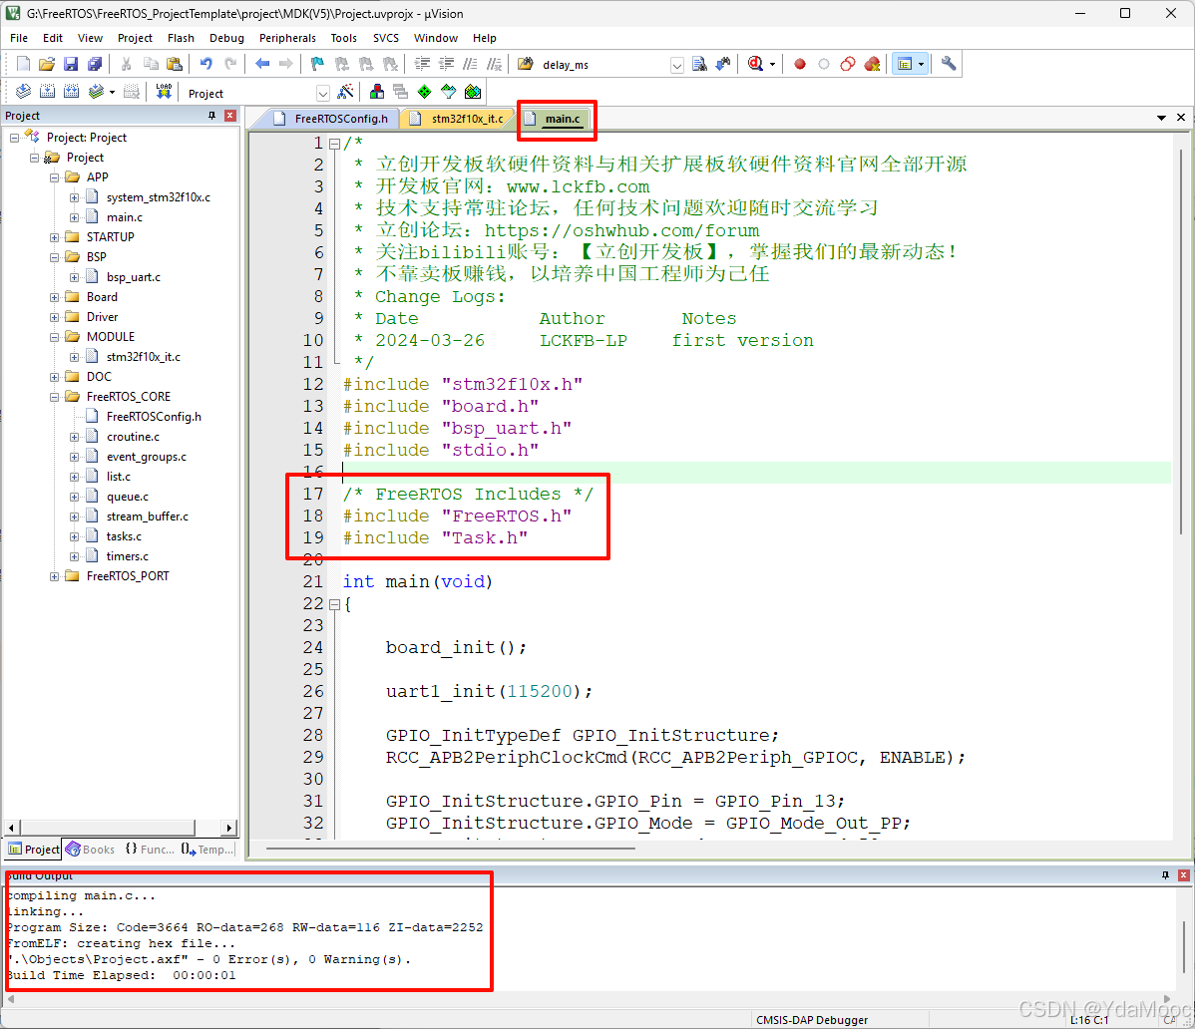Pin the Project panel

click(x=211, y=116)
